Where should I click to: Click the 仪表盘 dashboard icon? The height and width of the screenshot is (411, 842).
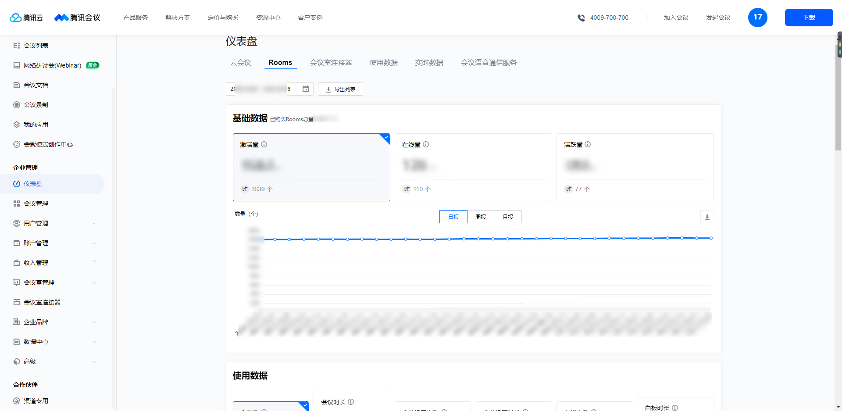pyautogui.click(x=17, y=184)
